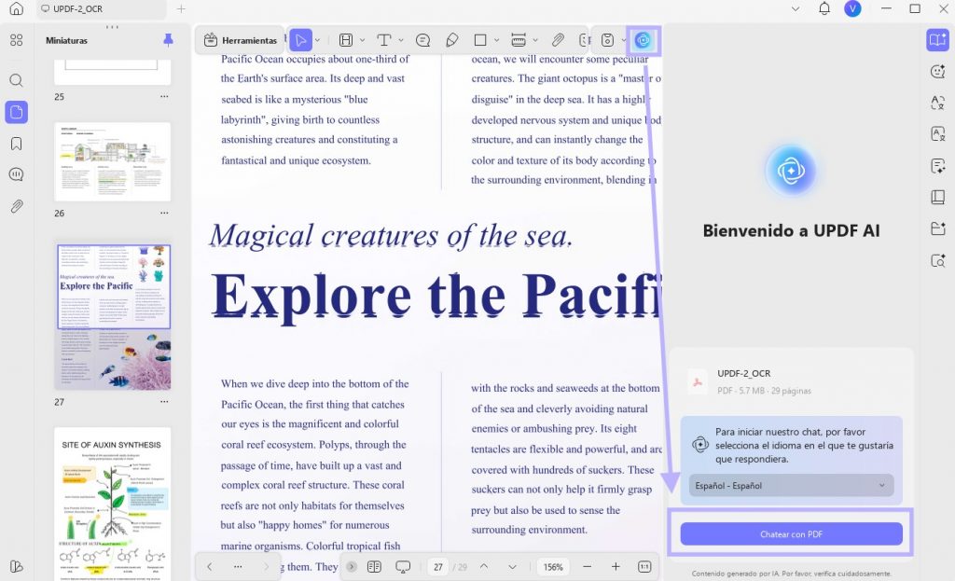This screenshot has height=581, width=955.
Task: Start slideshow presentation mode
Action: click(403, 566)
